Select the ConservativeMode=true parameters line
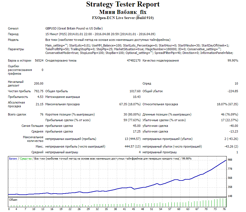 (139, 53)
